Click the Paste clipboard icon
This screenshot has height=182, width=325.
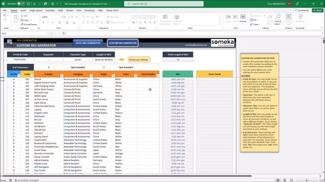click(16, 17)
